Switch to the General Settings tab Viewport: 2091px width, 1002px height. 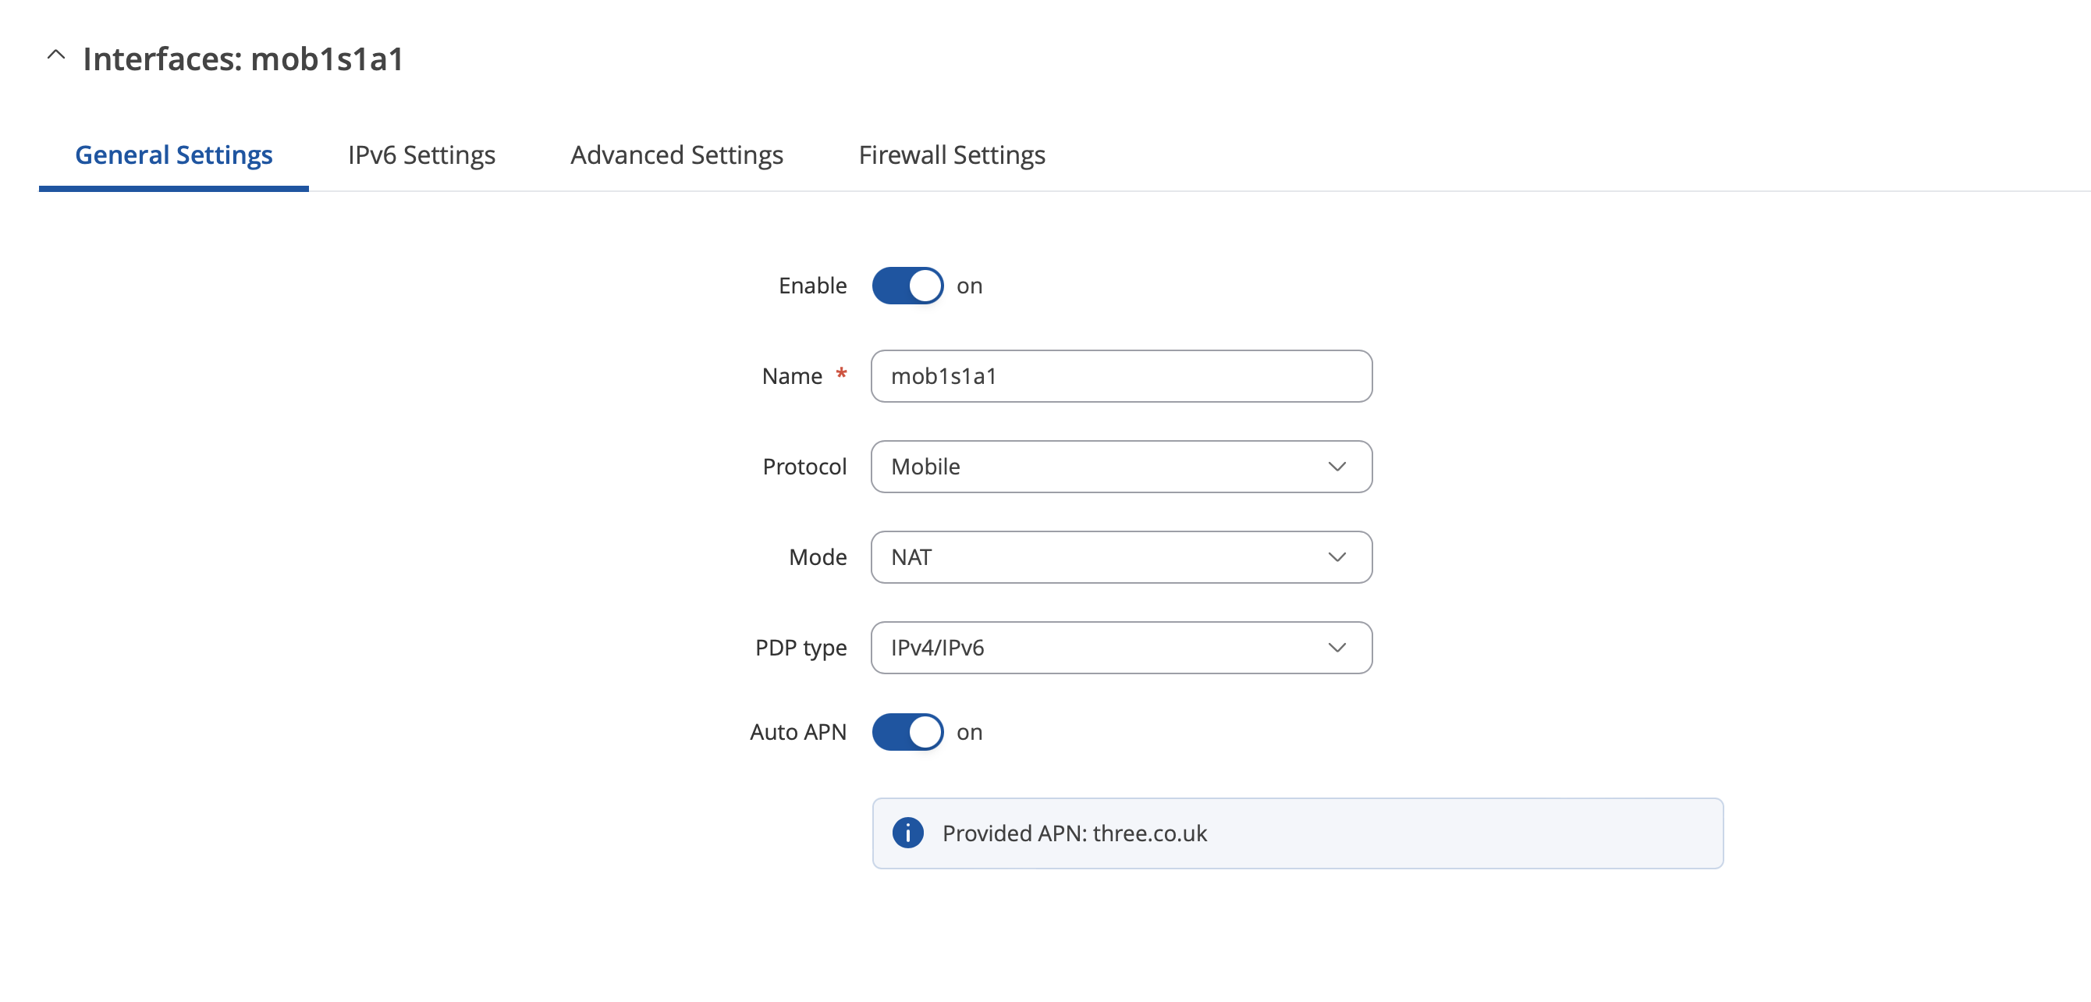click(174, 155)
